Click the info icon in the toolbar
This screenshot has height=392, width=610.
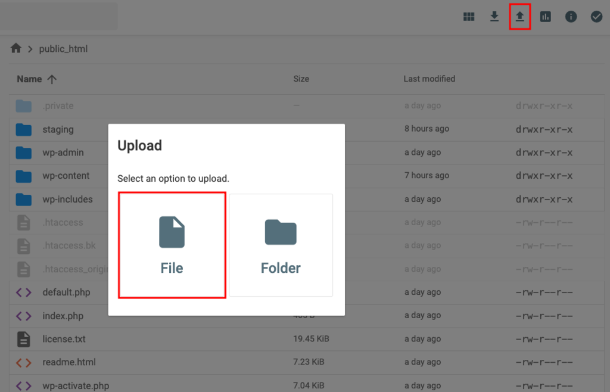[x=571, y=16]
